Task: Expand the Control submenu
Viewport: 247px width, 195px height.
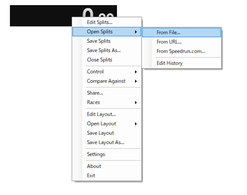Action: pos(107,72)
